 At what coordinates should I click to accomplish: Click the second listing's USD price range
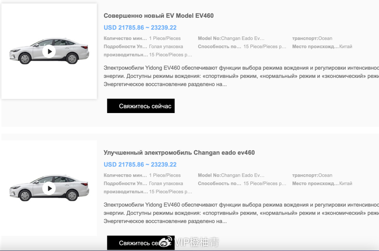click(x=140, y=164)
